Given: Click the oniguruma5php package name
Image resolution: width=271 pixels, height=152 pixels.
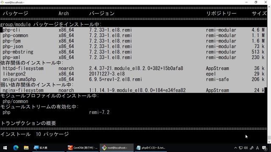Looking at the screenshot, I should coord(19,79).
